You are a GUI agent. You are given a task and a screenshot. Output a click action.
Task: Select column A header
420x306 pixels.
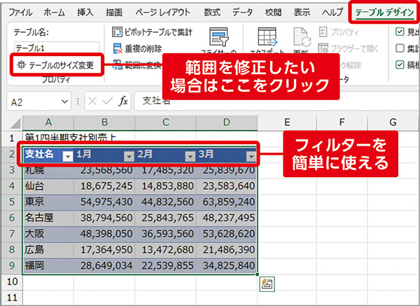point(48,123)
